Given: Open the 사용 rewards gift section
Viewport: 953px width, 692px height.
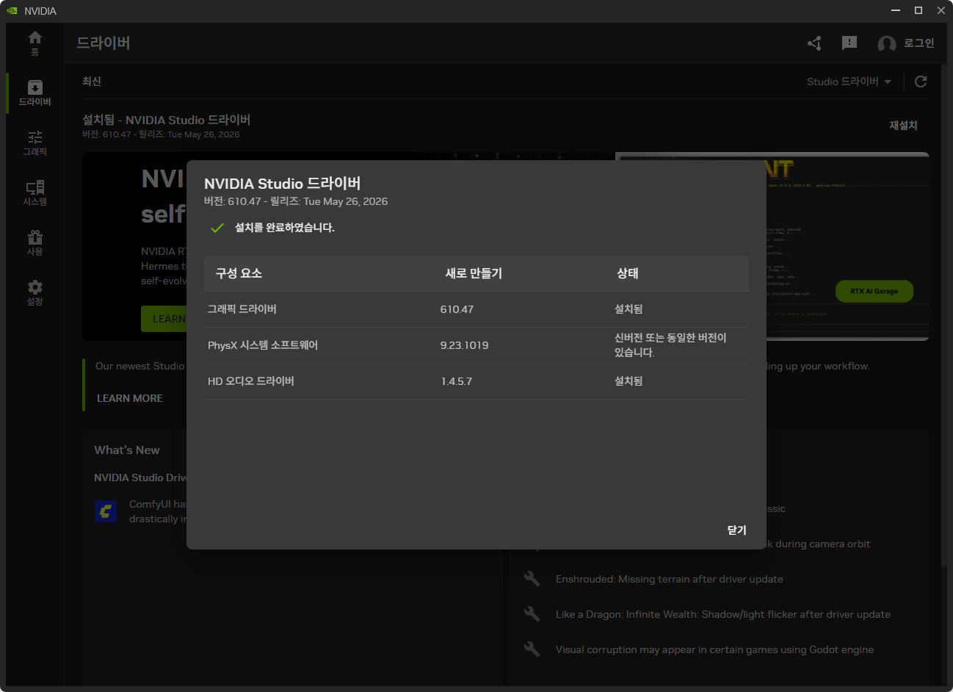Looking at the screenshot, I should (x=35, y=243).
